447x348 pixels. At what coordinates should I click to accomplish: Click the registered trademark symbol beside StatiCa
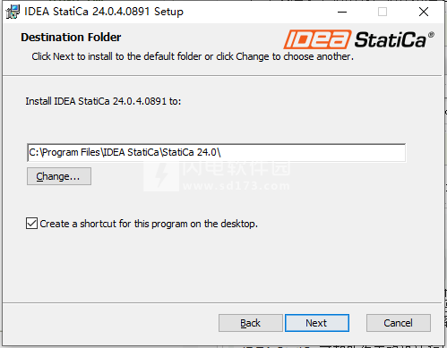(431, 35)
